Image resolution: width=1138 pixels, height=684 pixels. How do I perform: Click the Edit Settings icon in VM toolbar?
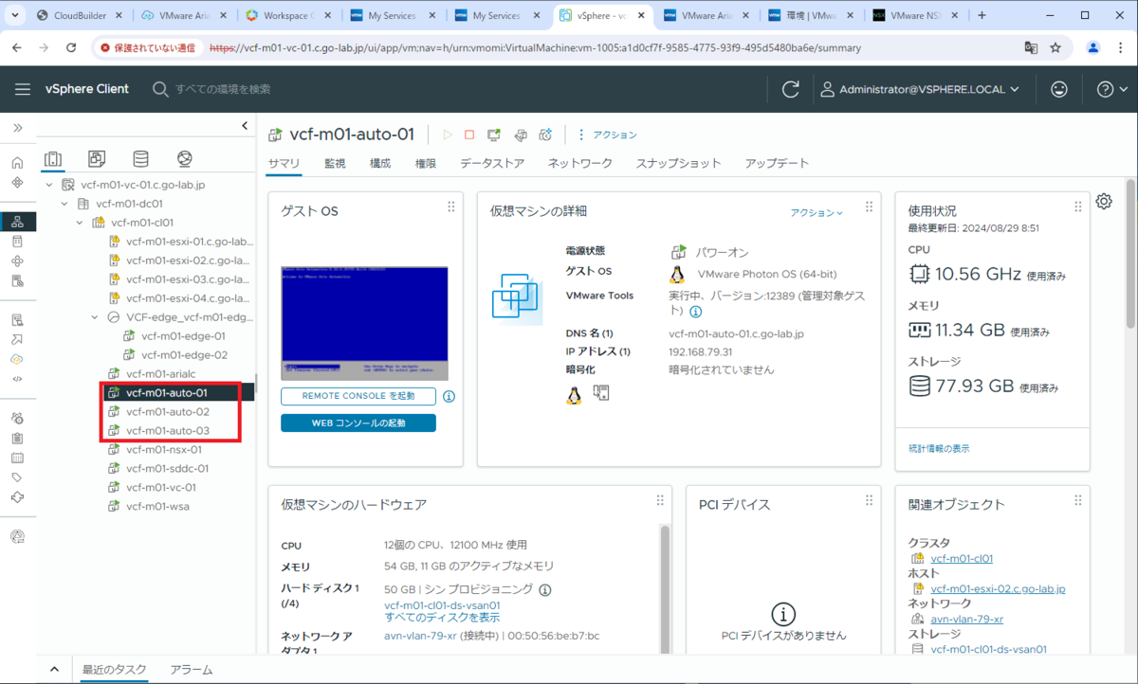coord(520,135)
